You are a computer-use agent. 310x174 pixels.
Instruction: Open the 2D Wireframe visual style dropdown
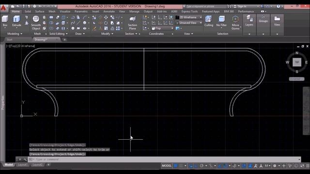tap(189, 17)
